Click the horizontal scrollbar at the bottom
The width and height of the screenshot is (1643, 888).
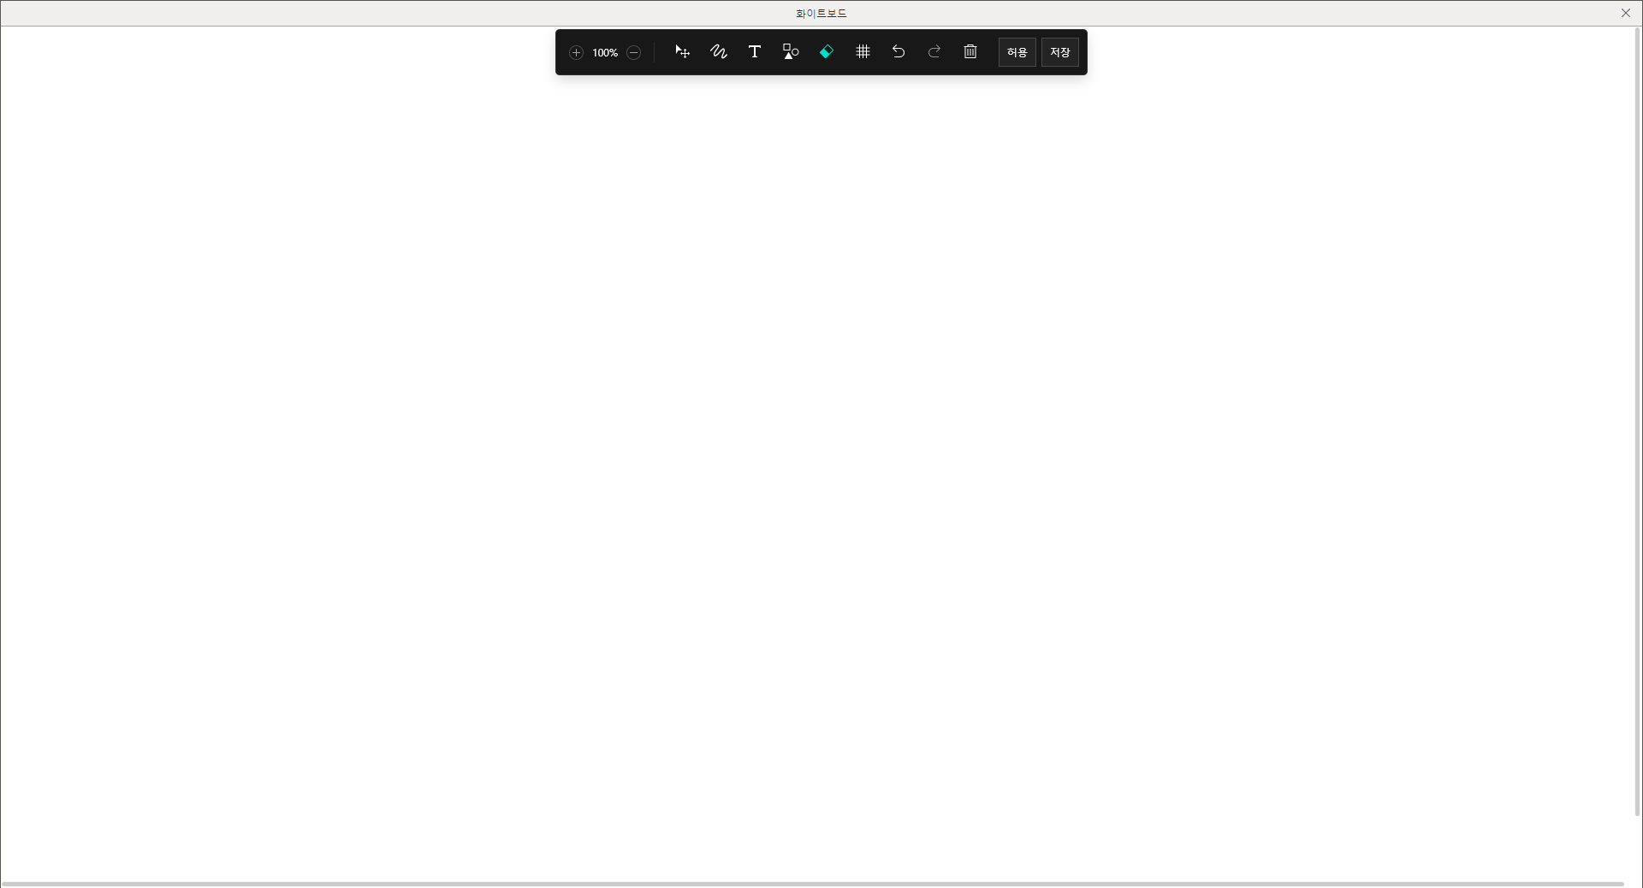click(813, 884)
